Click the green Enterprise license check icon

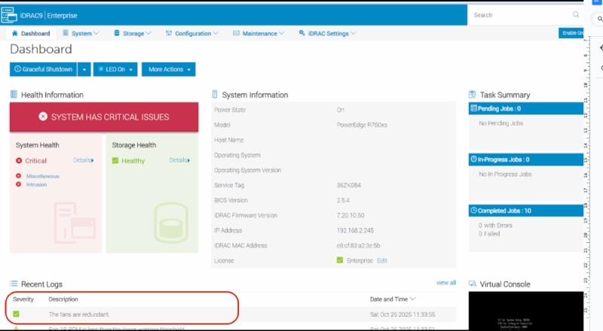[x=341, y=260]
